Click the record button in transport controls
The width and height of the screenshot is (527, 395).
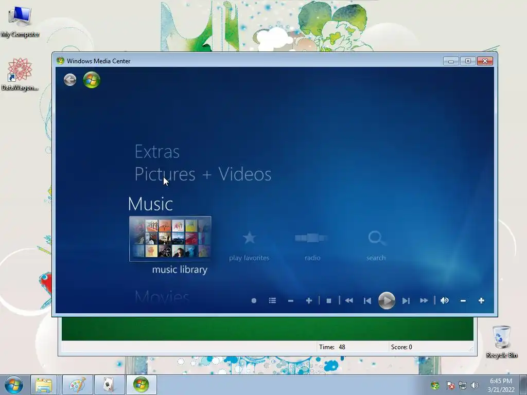click(254, 300)
